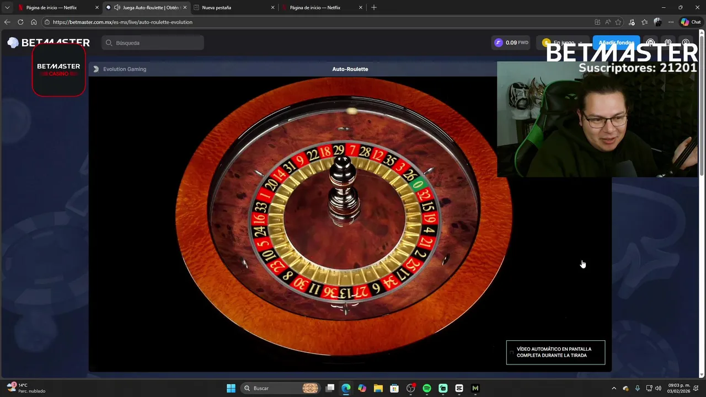This screenshot has height=397, width=706.
Task: Open the media control icon
Action: click(x=632, y=22)
